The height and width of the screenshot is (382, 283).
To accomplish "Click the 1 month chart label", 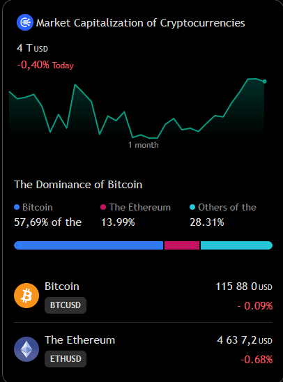I will (x=144, y=145).
